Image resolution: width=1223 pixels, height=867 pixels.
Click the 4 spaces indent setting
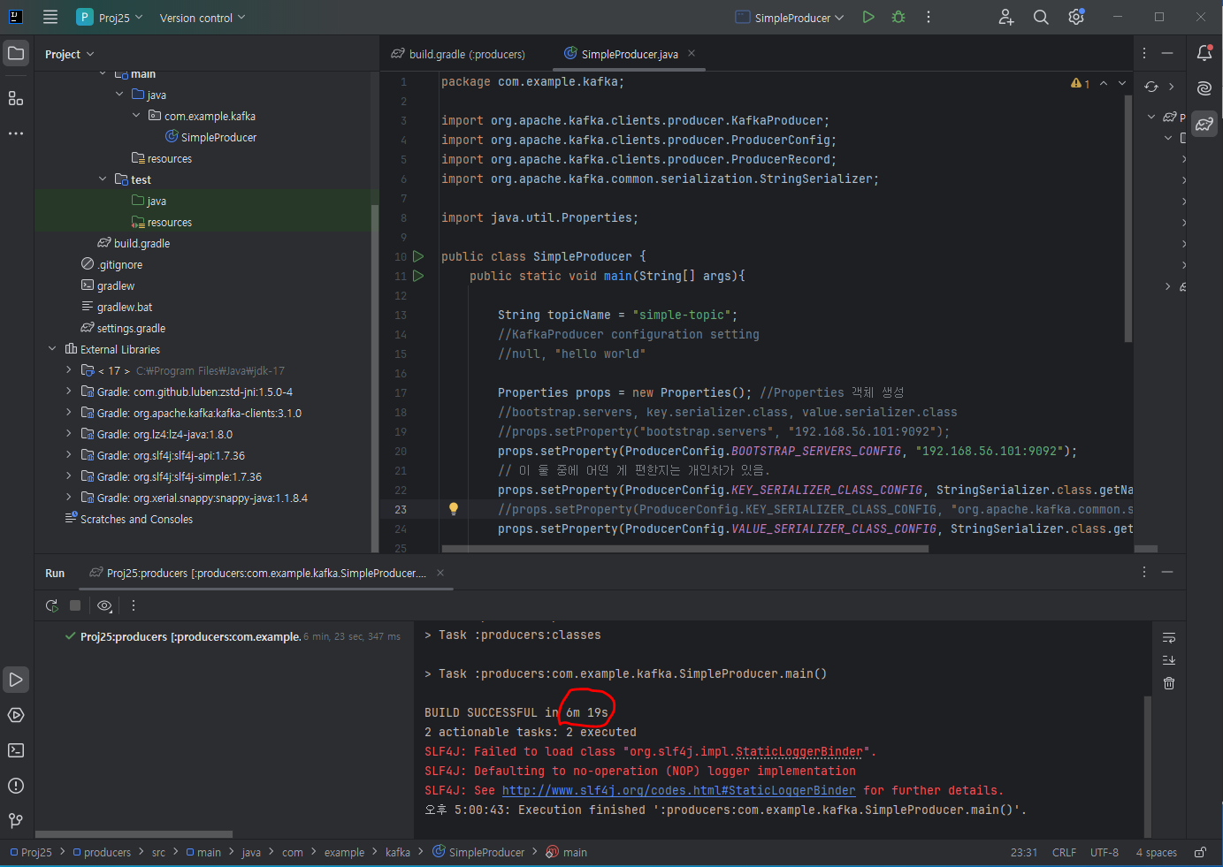[1156, 852]
